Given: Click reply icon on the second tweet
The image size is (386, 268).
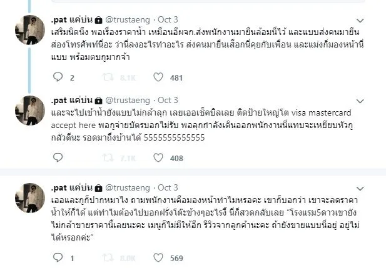Looking at the screenshot, I should 58,158.
